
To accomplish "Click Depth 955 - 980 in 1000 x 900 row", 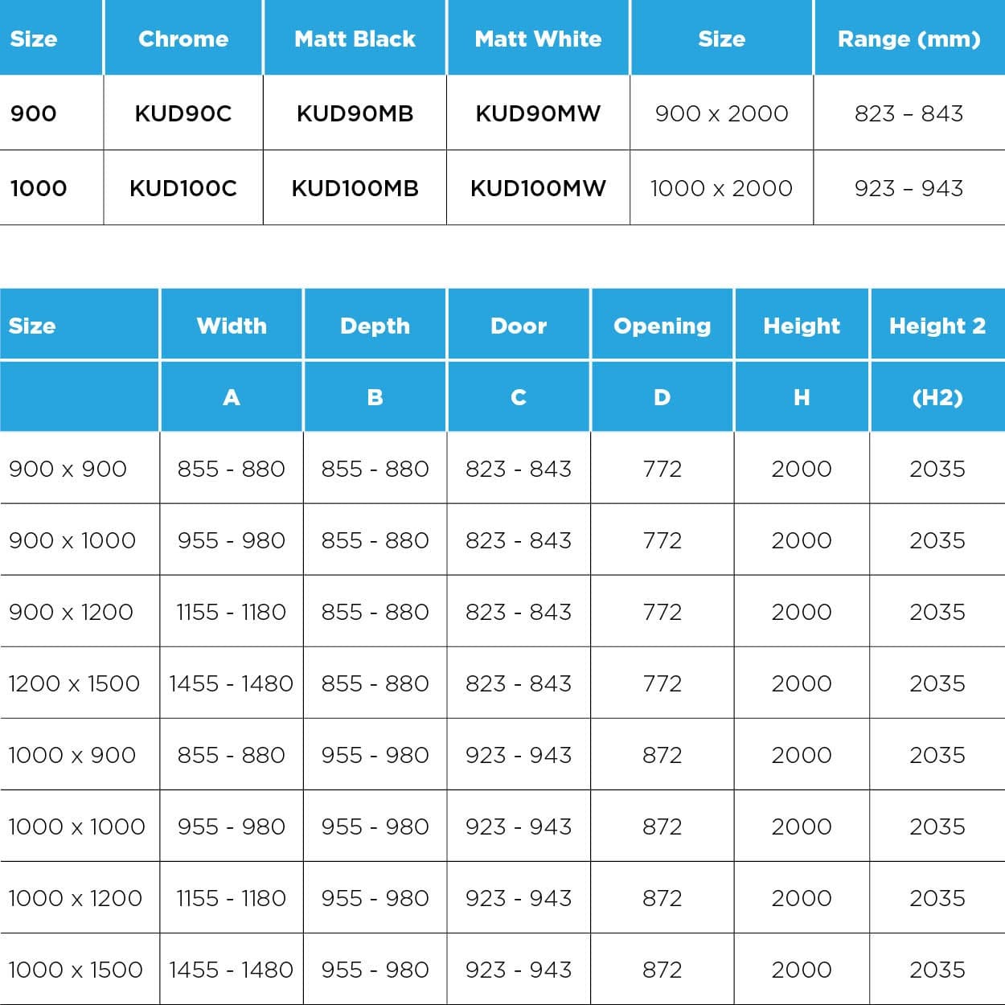I will [375, 755].
